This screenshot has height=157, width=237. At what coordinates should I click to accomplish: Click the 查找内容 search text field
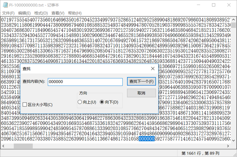click(85, 82)
